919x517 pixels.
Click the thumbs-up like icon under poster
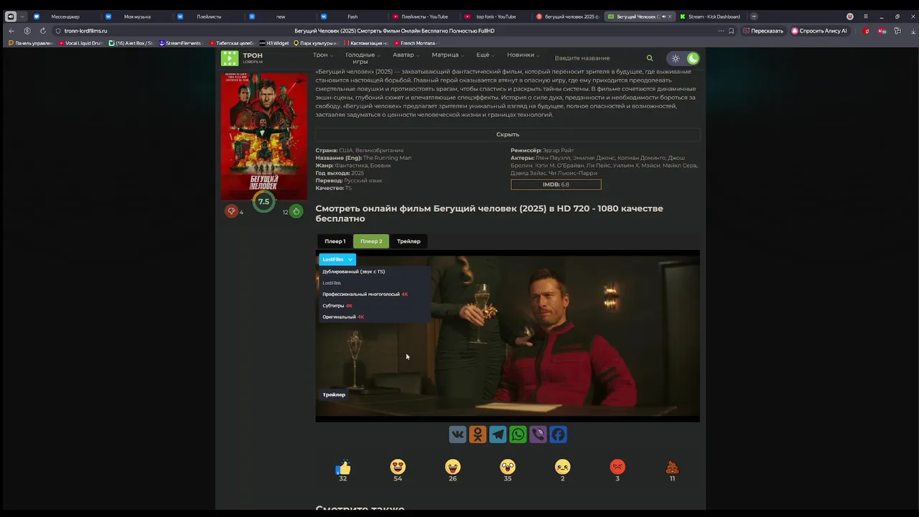[x=296, y=211]
